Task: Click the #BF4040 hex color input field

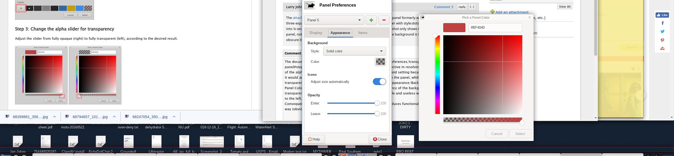Action: tap(495, 28)
